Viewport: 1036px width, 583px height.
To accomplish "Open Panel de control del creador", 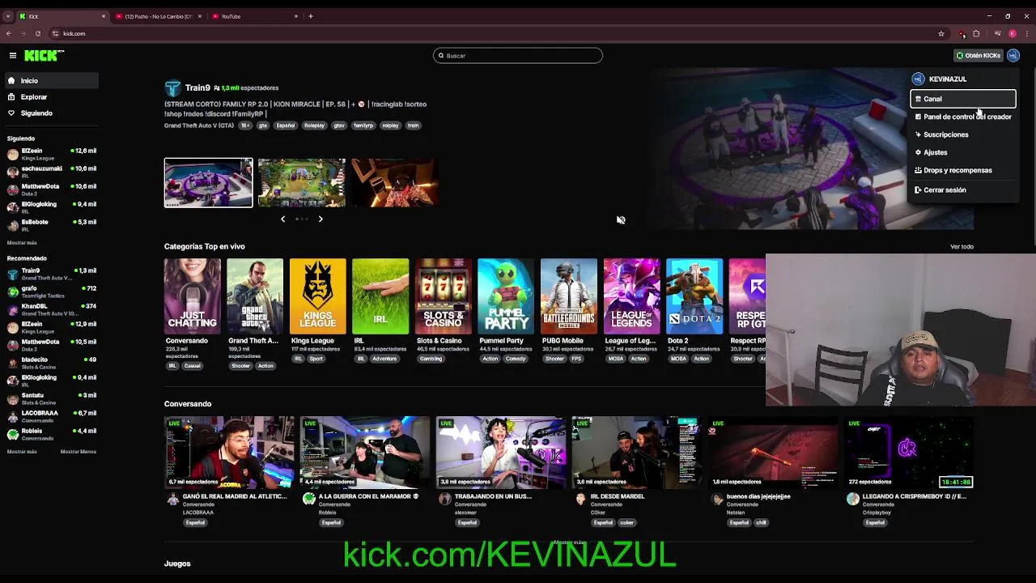I will 963,117.
